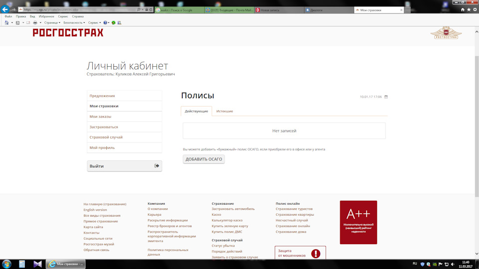
Task: Open the notepad icon in the taskbar
Action: [x=22, y=264]
